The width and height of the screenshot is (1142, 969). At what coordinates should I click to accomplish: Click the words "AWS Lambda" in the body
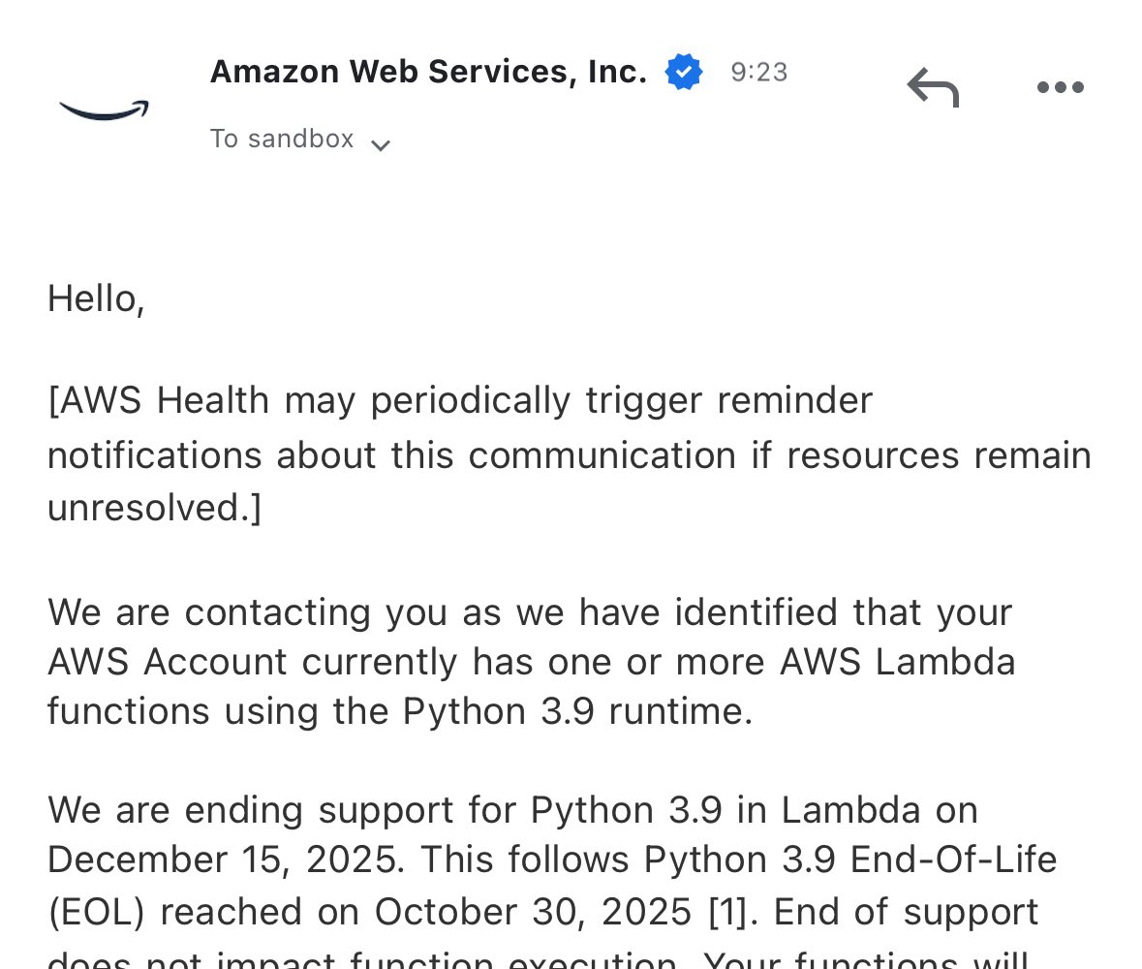897,662
